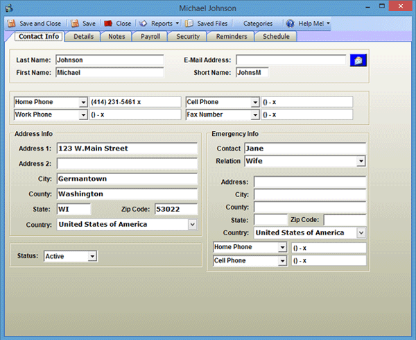Screen dimensions: 416x340
Task: Click the Save and Close toolbar icon
Action: tap(11, 24)
